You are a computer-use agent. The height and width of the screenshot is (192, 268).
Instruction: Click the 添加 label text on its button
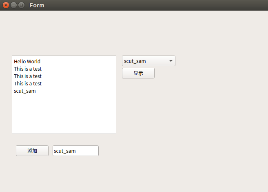pos(32,151)
